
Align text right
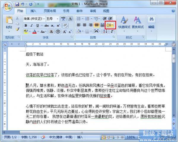click(90, 25)
